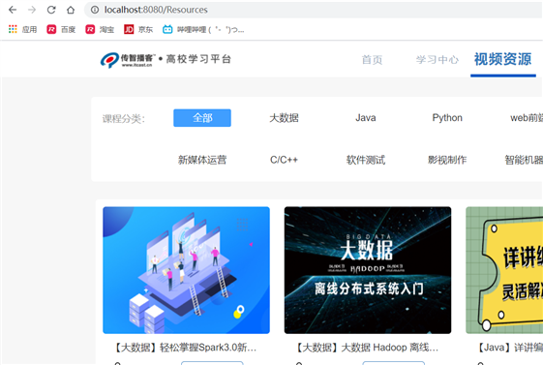Viewport: 543px width, 365px height.
Task: Open the 学习中心 navigation tab
Action: pyautogui.click(x=437, y=60)
